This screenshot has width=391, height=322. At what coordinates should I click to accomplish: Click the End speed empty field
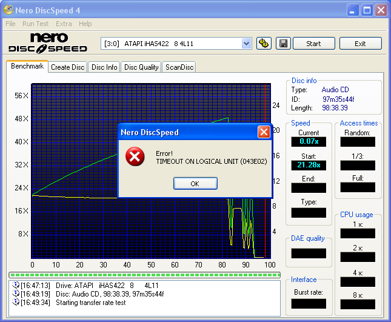pyautogui.click(x=309, y=188)
